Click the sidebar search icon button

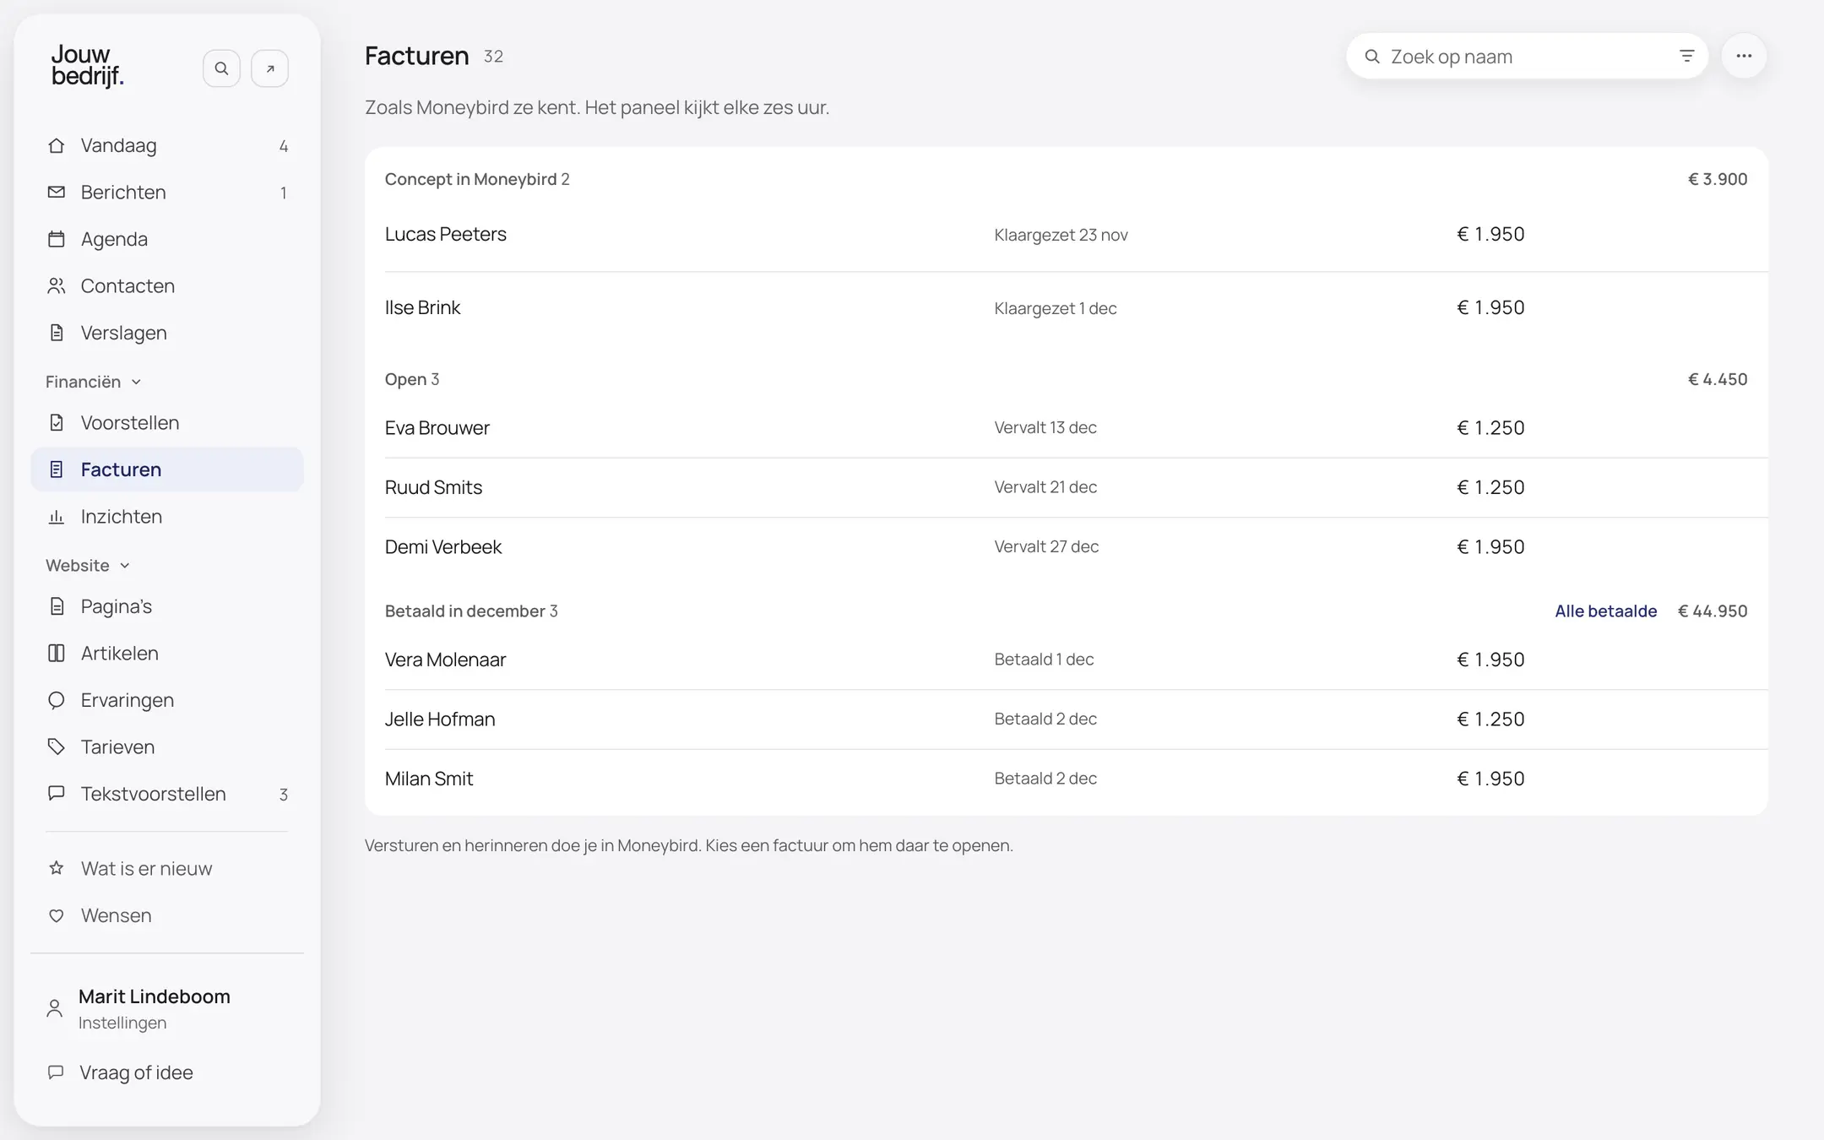pyautogui.click(x=221, y=68)
